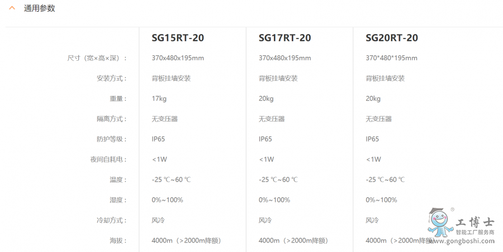Collapse the 通用参数 section chevron
This screenshot has width=503, height=252.
point(12,9)
